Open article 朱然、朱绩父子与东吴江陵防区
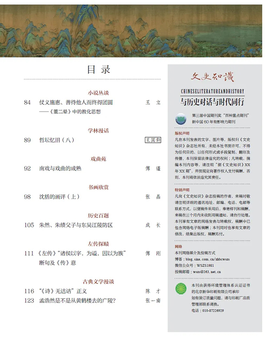This screenshot has height=338, width=265. 76,225
